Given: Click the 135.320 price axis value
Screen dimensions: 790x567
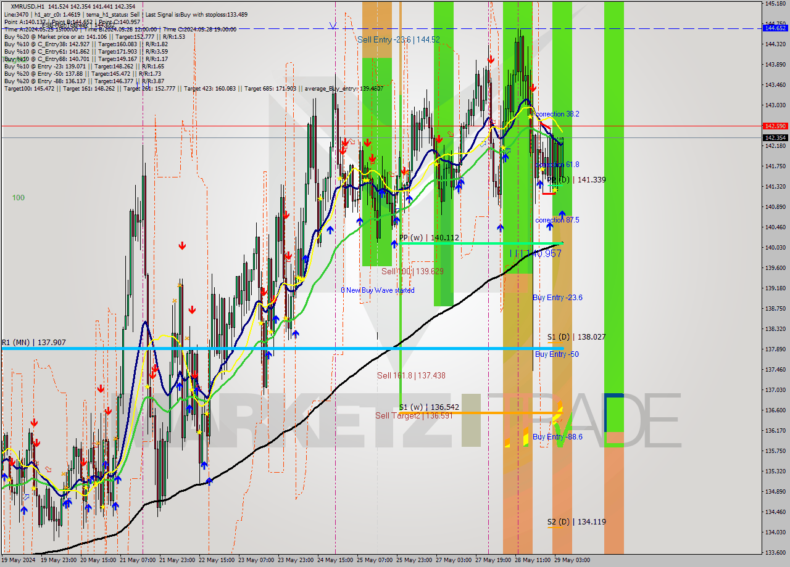Looking at the screenshot, I should (775, 471).
